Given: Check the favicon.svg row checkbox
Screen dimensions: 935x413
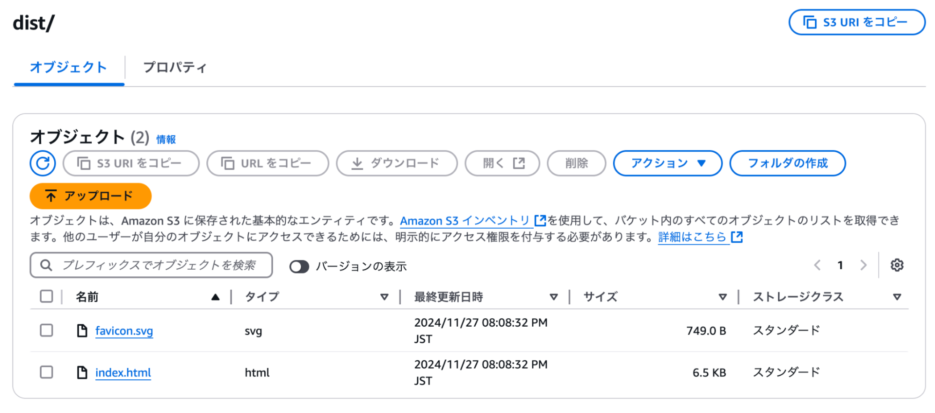Looking at the screenshot, I should (x=46, y=330).
